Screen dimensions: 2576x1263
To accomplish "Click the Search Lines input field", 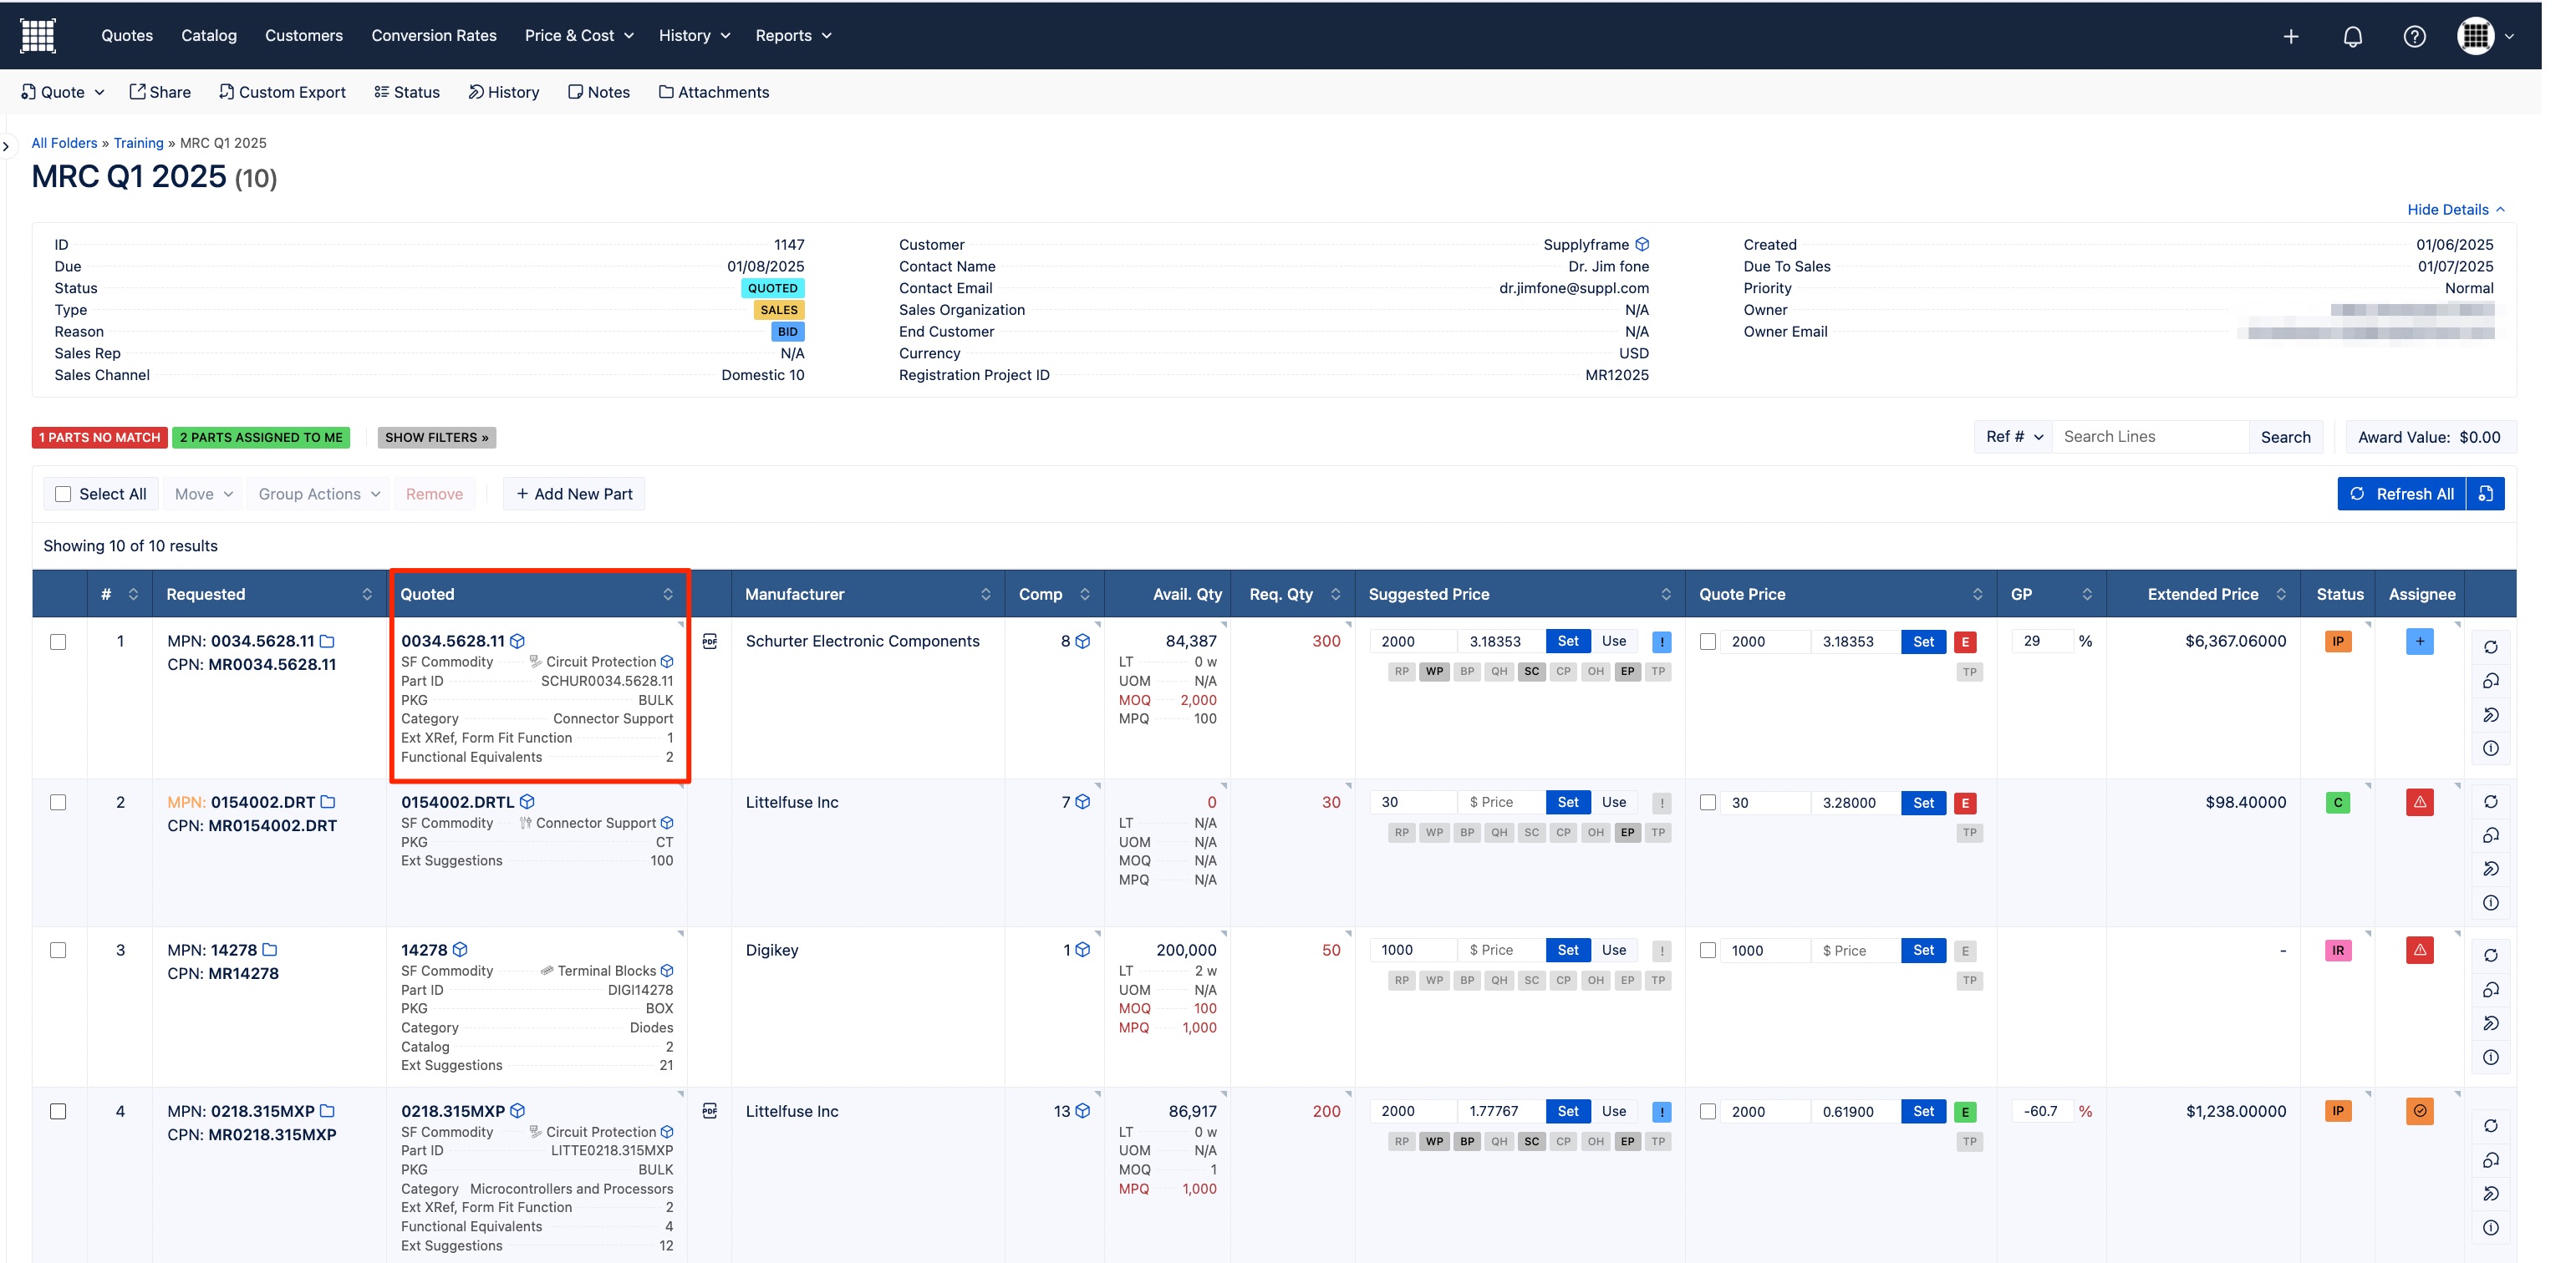I will point(2150,437).
